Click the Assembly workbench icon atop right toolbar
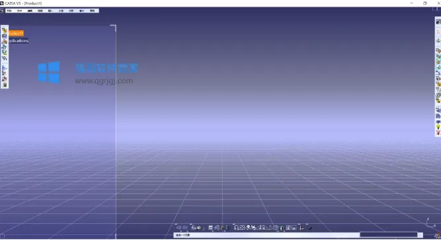This screenshot has height=241, width=441. [438, 22]
